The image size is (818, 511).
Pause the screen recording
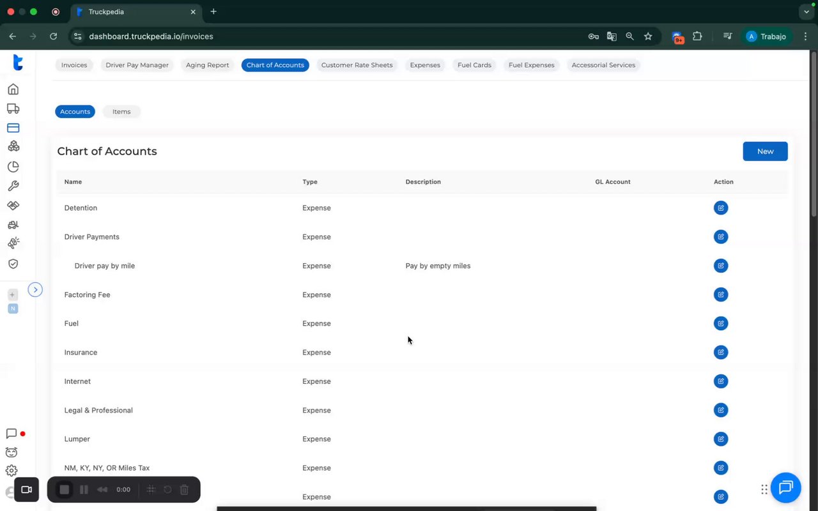[x=84, y=490]
